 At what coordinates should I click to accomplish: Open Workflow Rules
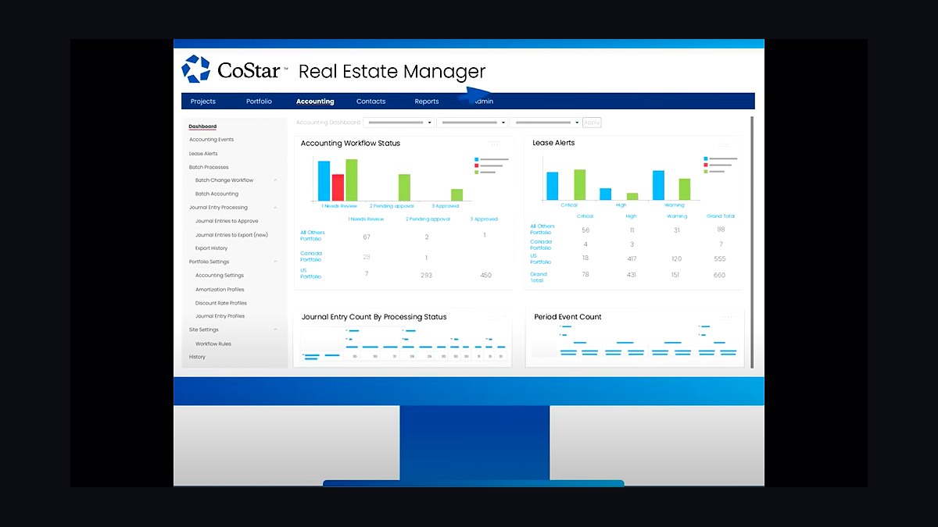coord(213,344)
